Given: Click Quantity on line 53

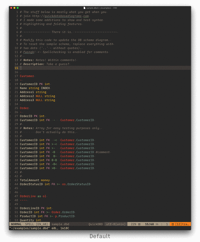Looking at the screenshot, I should pyautogui.click(x=27, y=220).
